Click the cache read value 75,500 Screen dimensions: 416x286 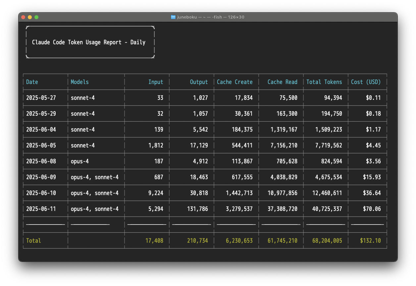[288, 98]
